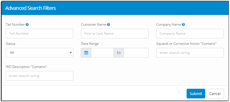The width and height of the screenshot is (230, 102).
Task: Click the Tail Number help icon
Action: [27, 25]
